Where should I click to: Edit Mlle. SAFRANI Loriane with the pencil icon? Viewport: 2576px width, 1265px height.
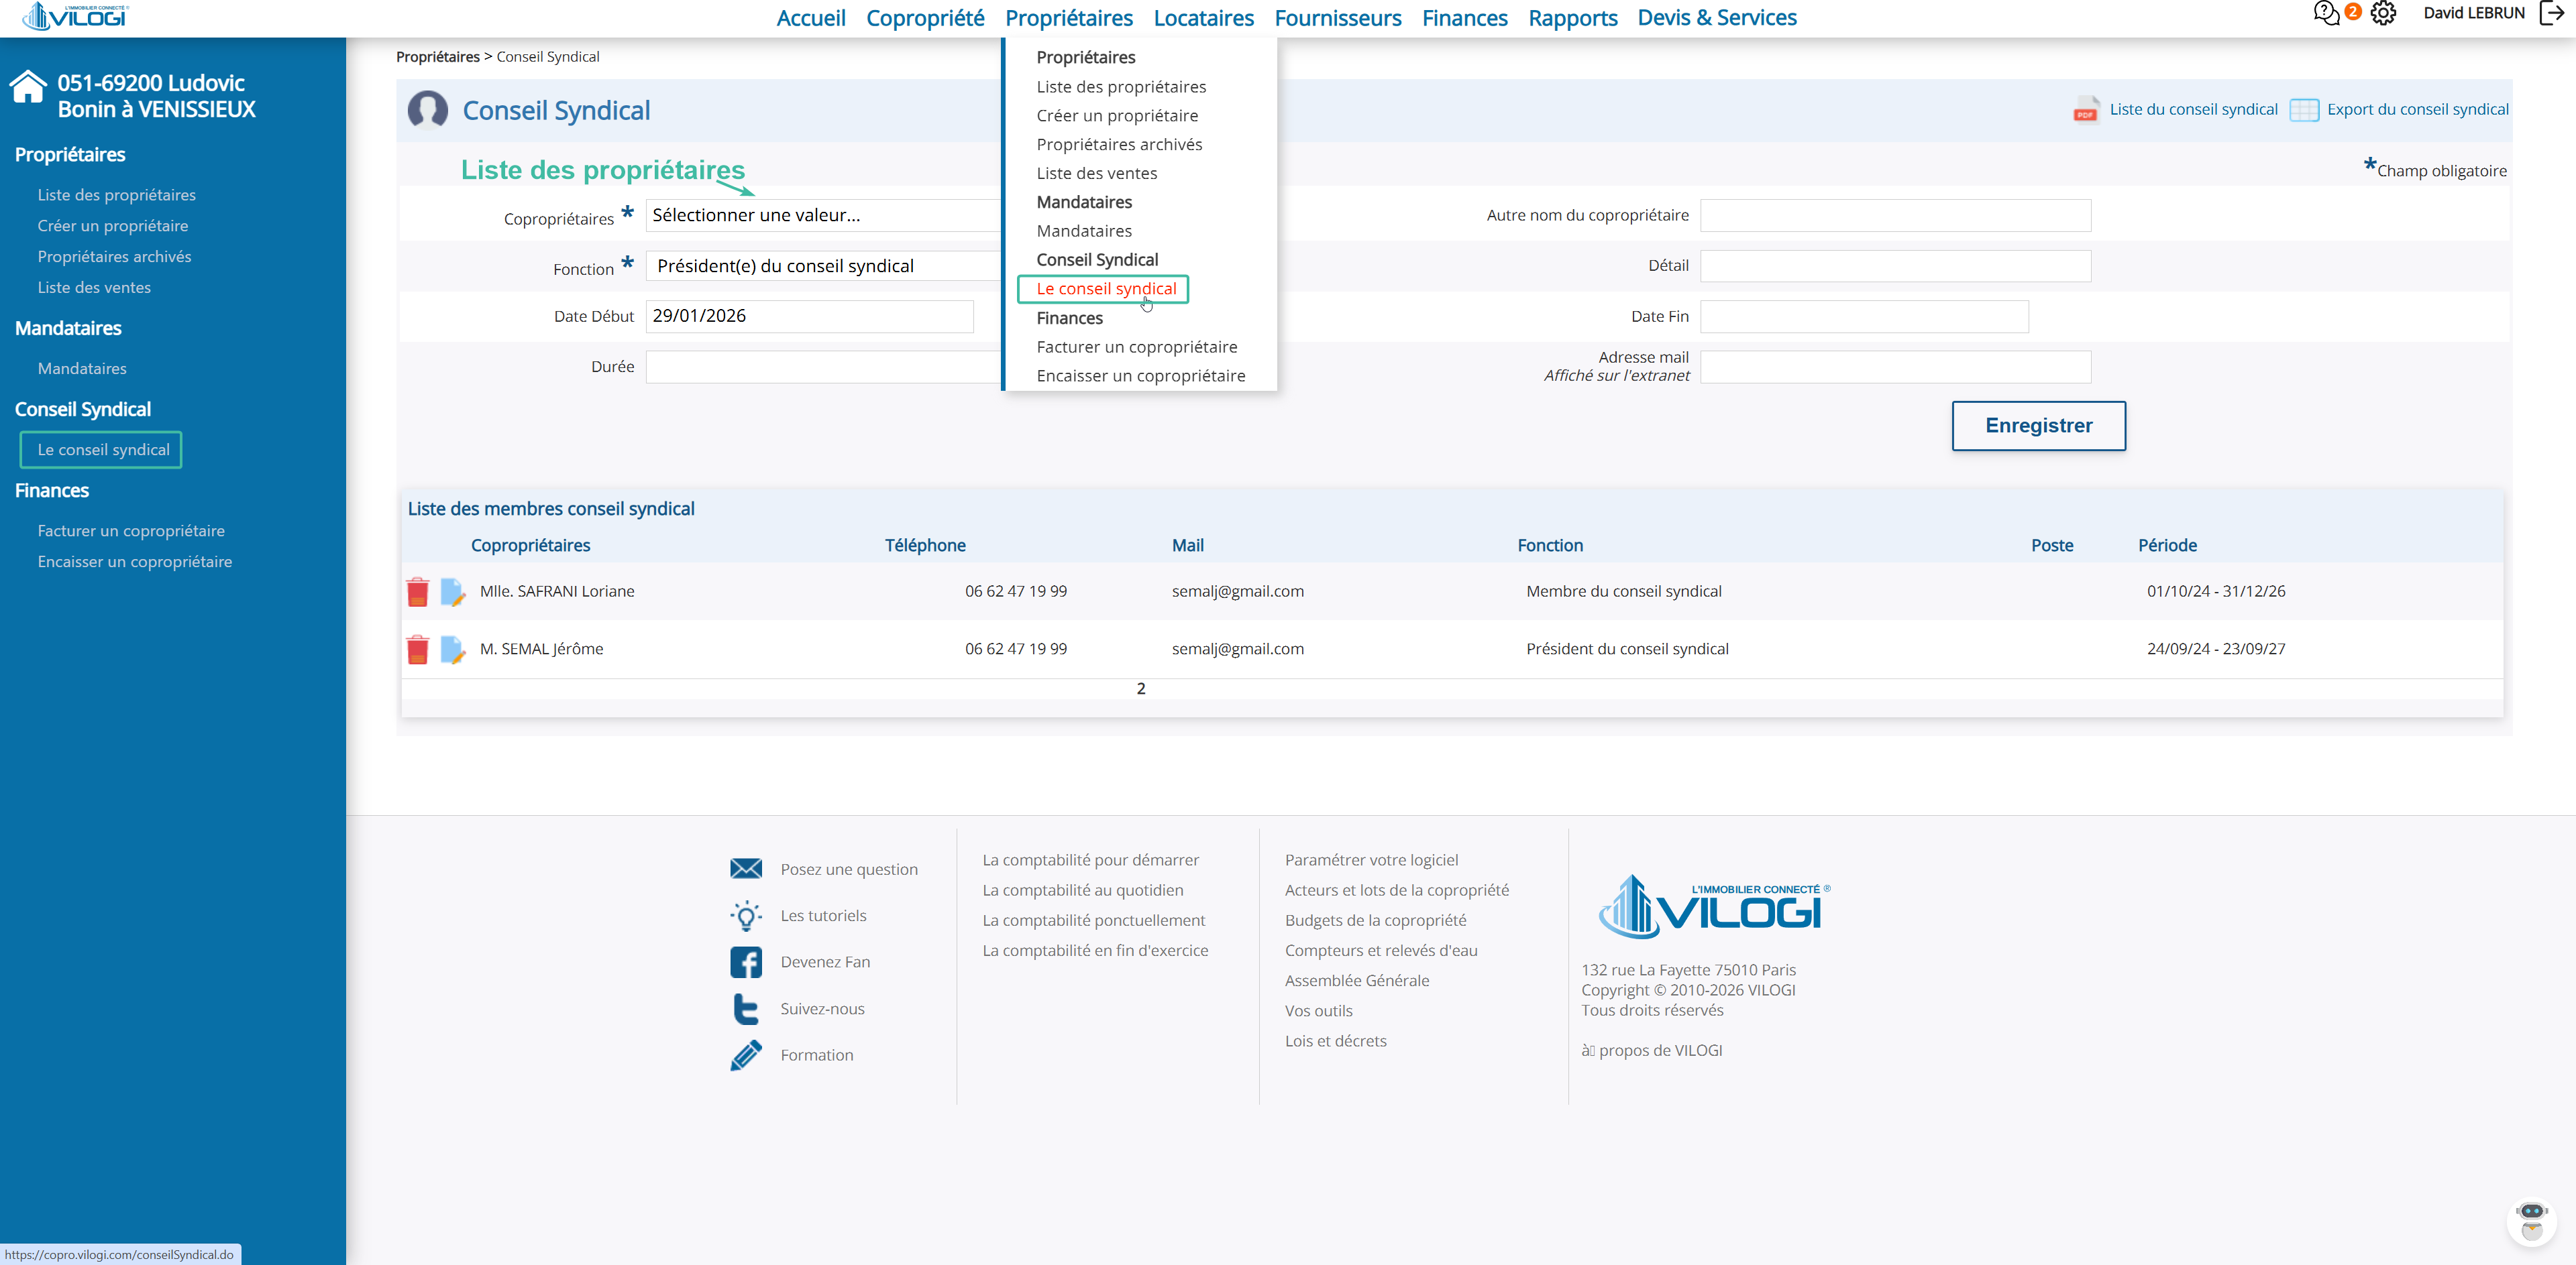click(453, 591)
